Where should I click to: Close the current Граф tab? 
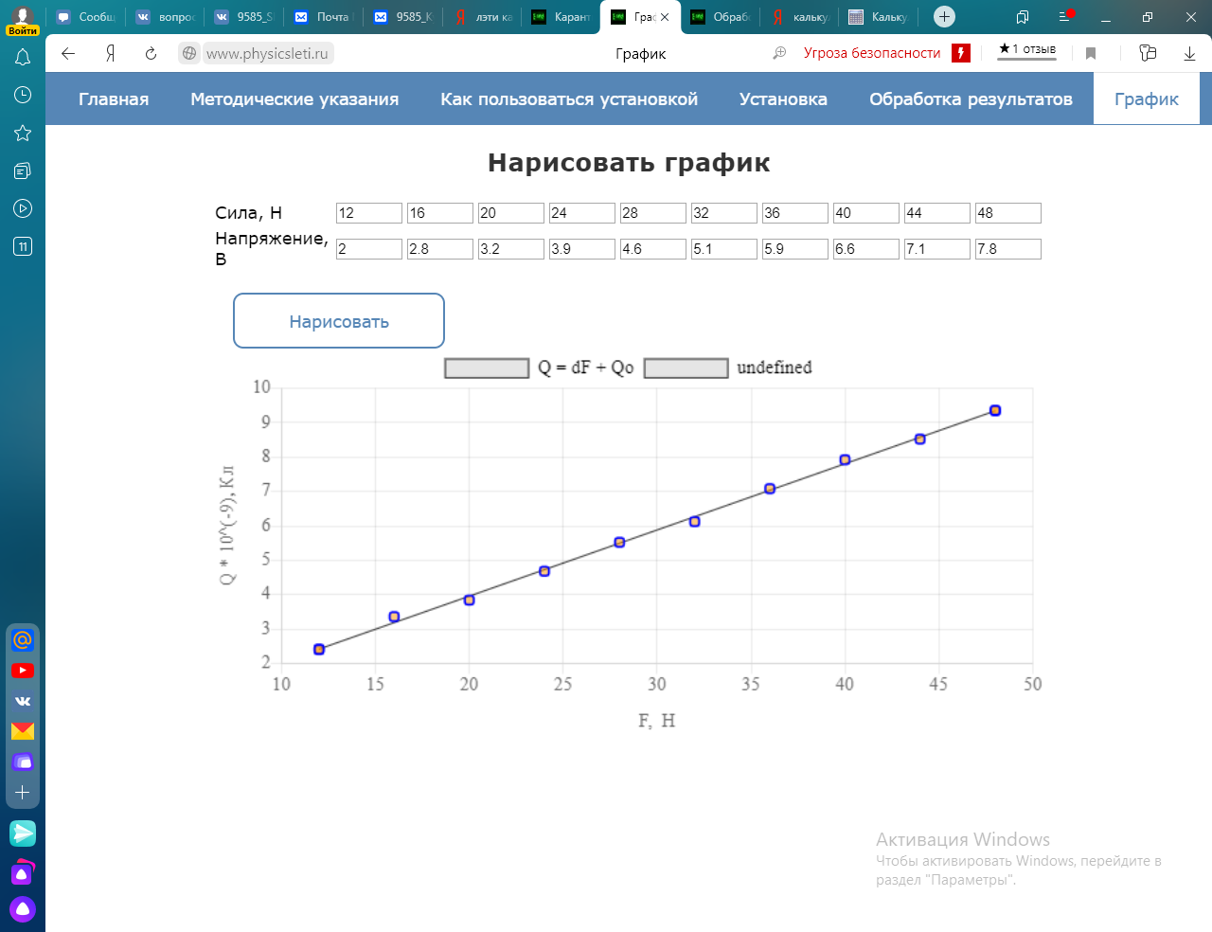665,17
